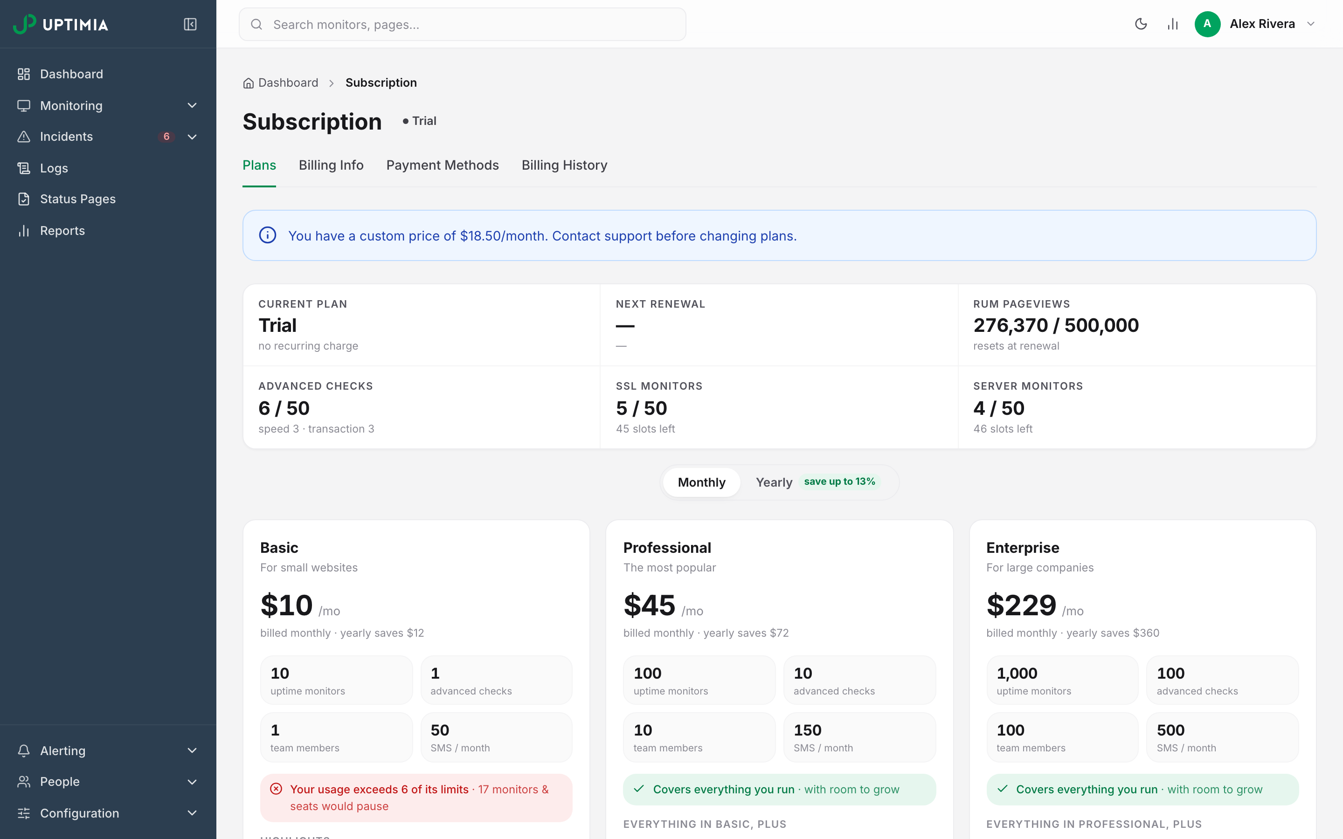Click the Status Pages document icon
Screen dimensions: 1343x839
click(x=24, y=199)
